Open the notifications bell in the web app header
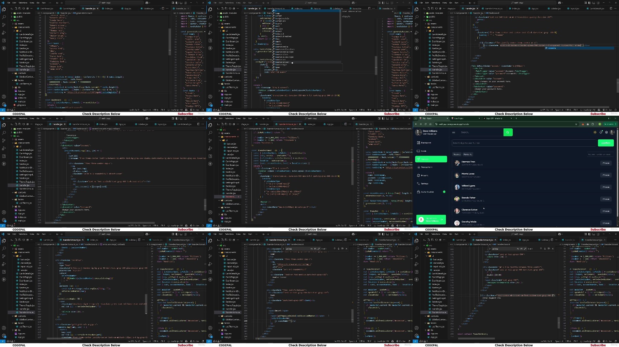Image resolution: width=619 pixels, height=347 pixels. coord(601,132)
